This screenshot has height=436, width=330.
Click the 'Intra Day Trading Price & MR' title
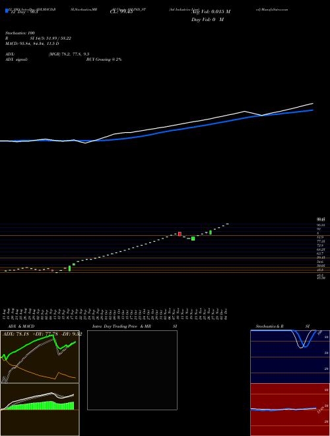(121, 326)
